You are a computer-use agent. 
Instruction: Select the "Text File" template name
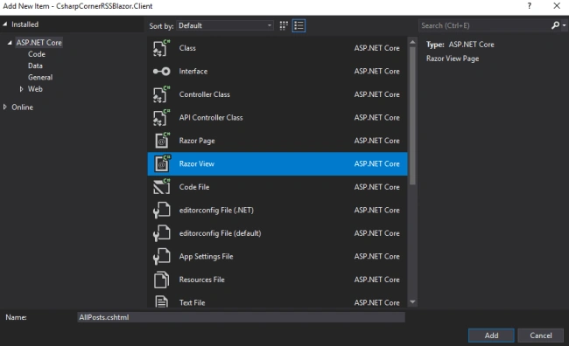[x=192, y=302]
